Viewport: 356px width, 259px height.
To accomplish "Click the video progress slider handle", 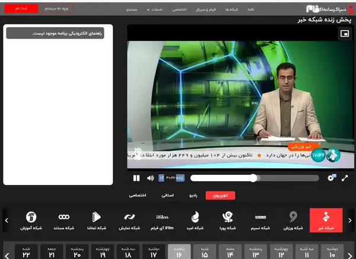I will click(x=253, y=178).
